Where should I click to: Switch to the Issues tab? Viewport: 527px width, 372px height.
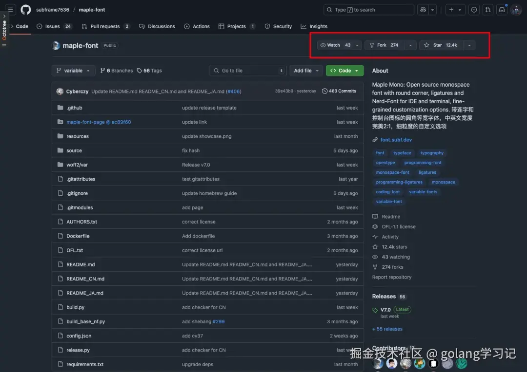[x=55, y=26]
